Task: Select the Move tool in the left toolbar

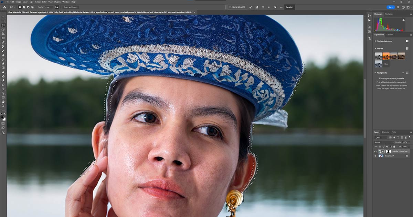Action: pos(3,17)
